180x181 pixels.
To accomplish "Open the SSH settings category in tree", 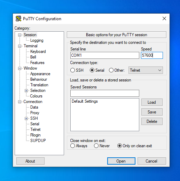I will pos(34,118).
